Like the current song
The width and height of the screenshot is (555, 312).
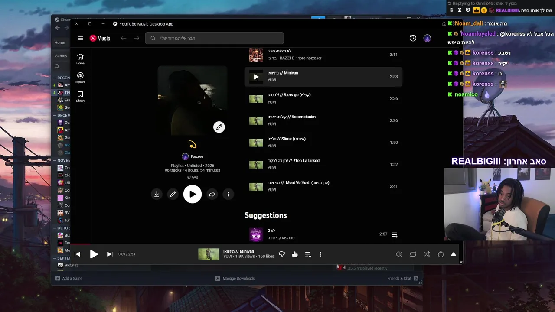click(x=295, y=254)
